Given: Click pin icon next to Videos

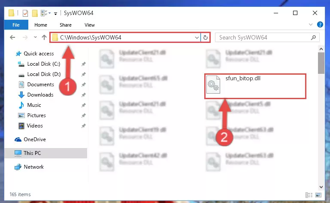Looking at the screenshot, I should click(x=84, y=126).
